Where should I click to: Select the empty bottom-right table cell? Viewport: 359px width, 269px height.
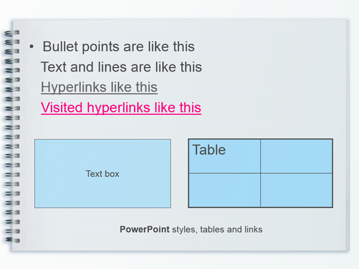click(297, 190)
